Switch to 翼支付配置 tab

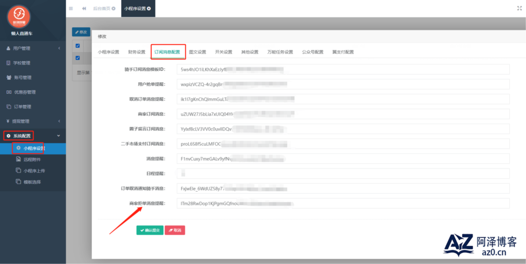[x=343, y=52]
